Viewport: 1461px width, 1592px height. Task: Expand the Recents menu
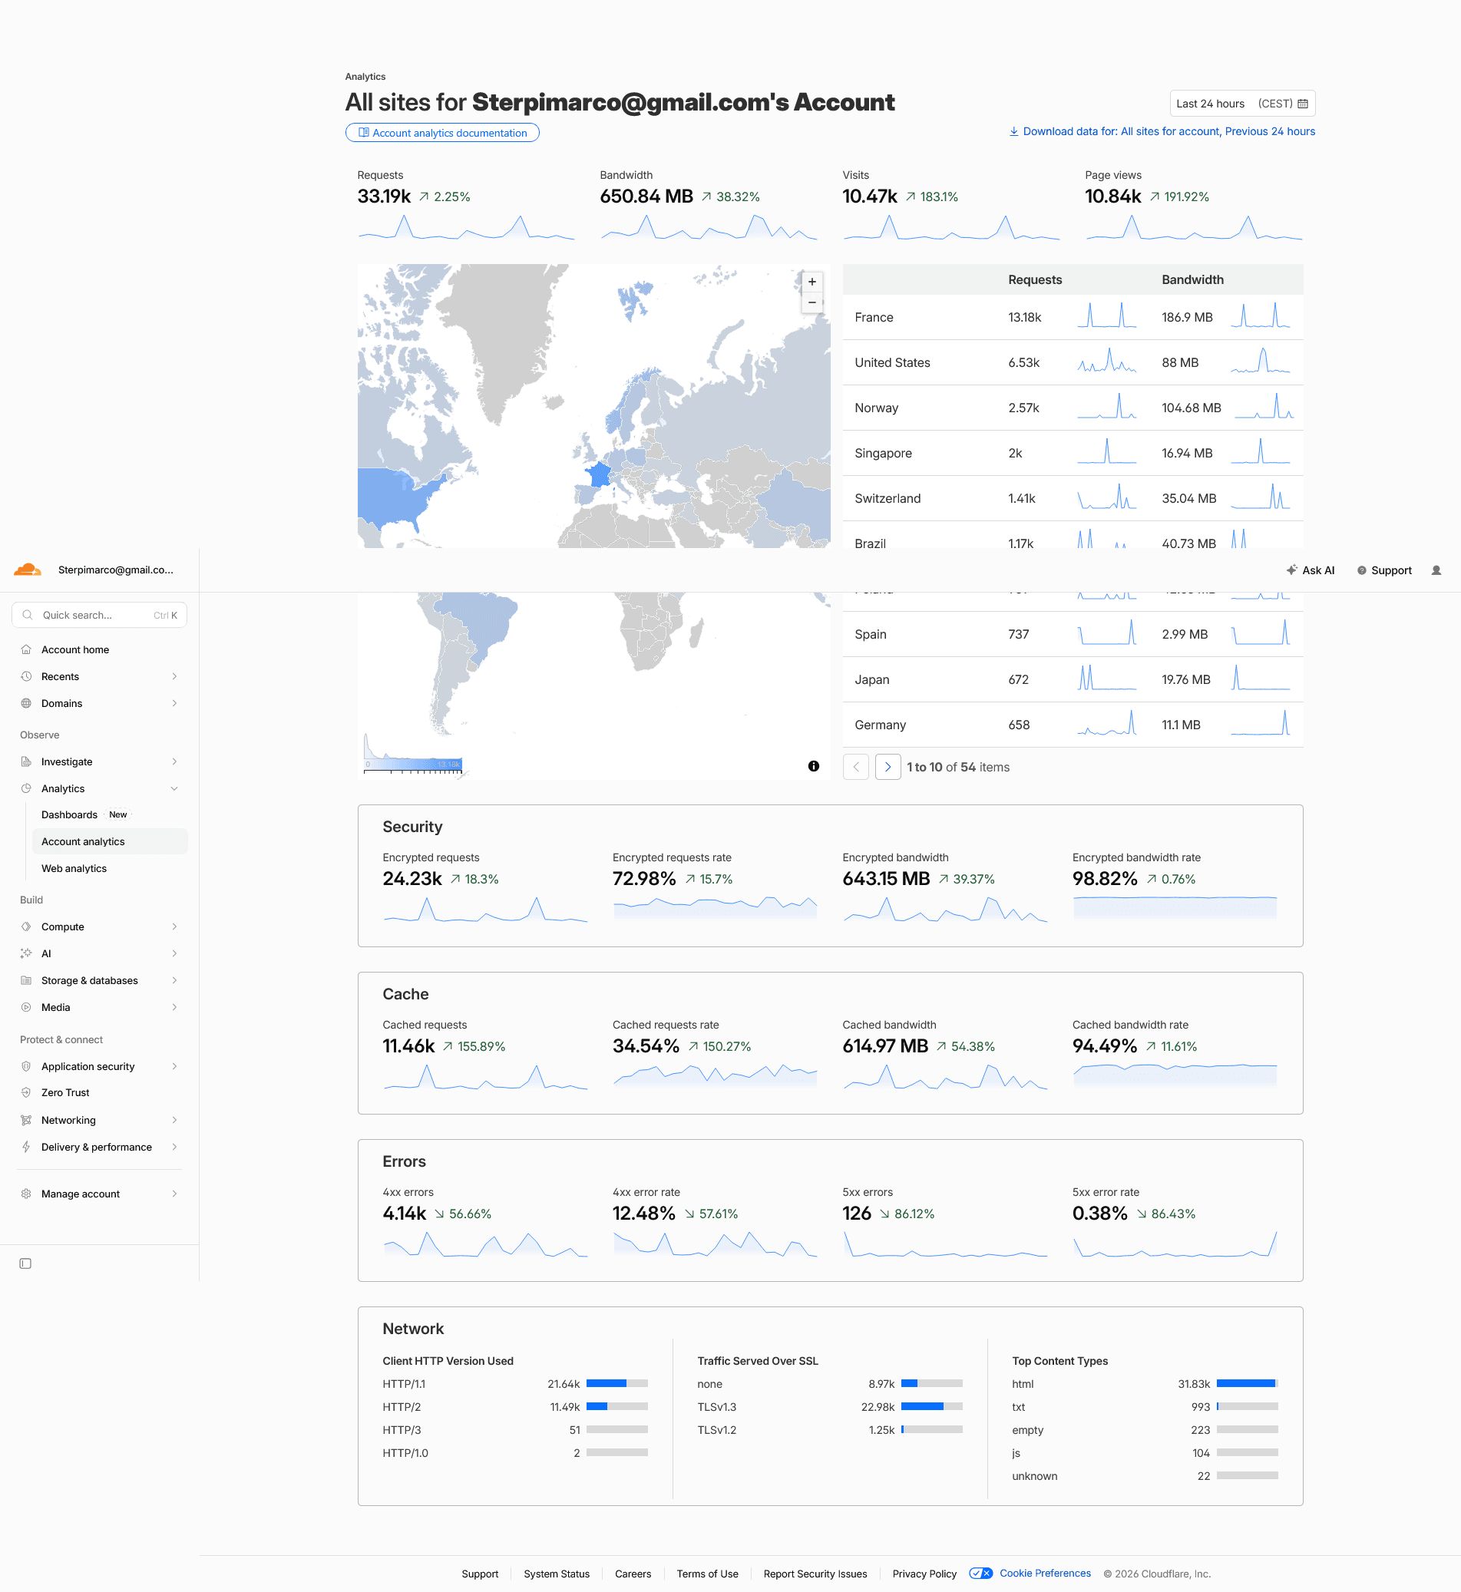(100, 677)
